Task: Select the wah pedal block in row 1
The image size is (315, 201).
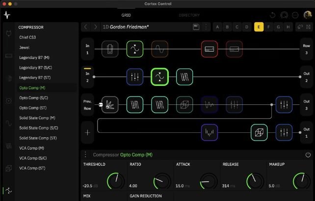Action: click(110, 49)
